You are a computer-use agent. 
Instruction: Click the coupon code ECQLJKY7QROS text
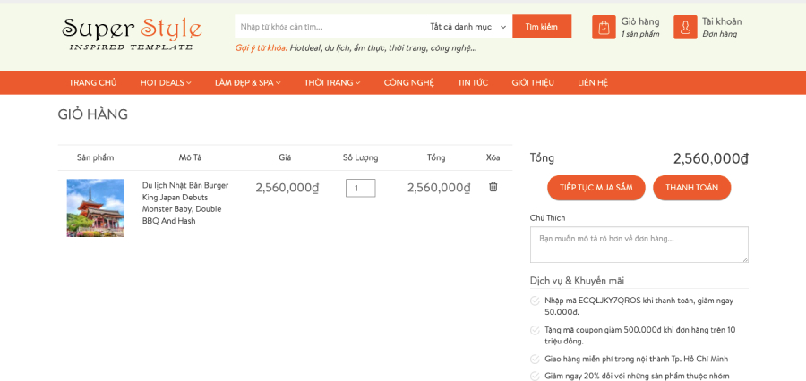(x=610, y=301)
